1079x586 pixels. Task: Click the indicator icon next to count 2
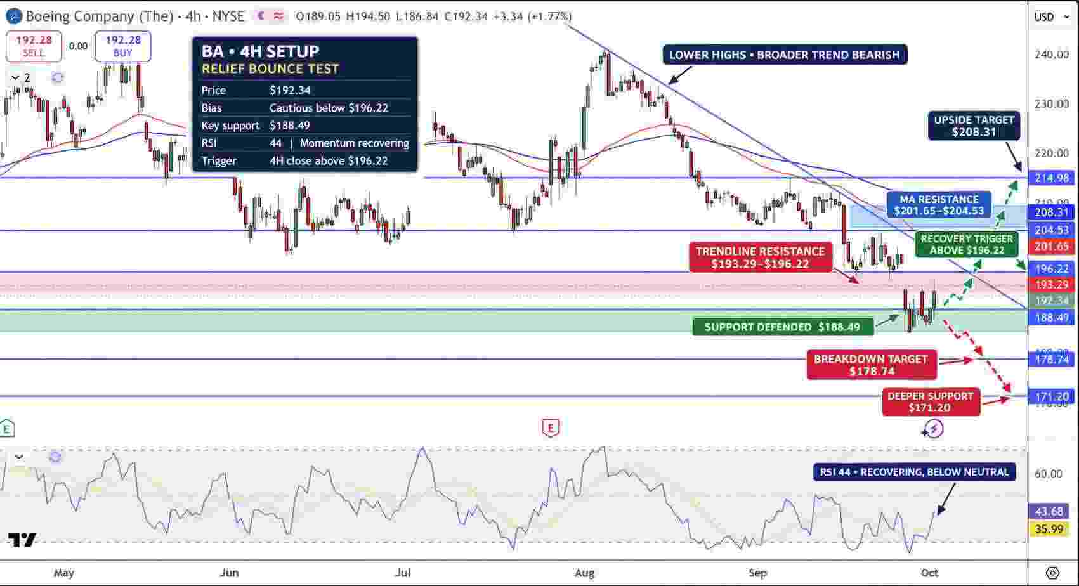click(58, 78)
